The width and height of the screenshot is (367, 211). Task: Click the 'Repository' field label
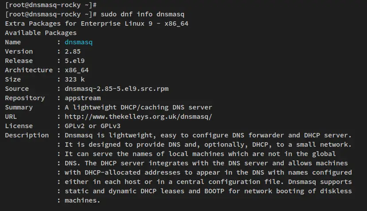(24, 98)
